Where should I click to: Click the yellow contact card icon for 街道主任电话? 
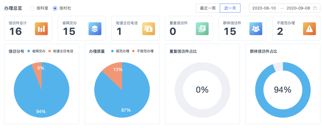[x=148, y=29]
